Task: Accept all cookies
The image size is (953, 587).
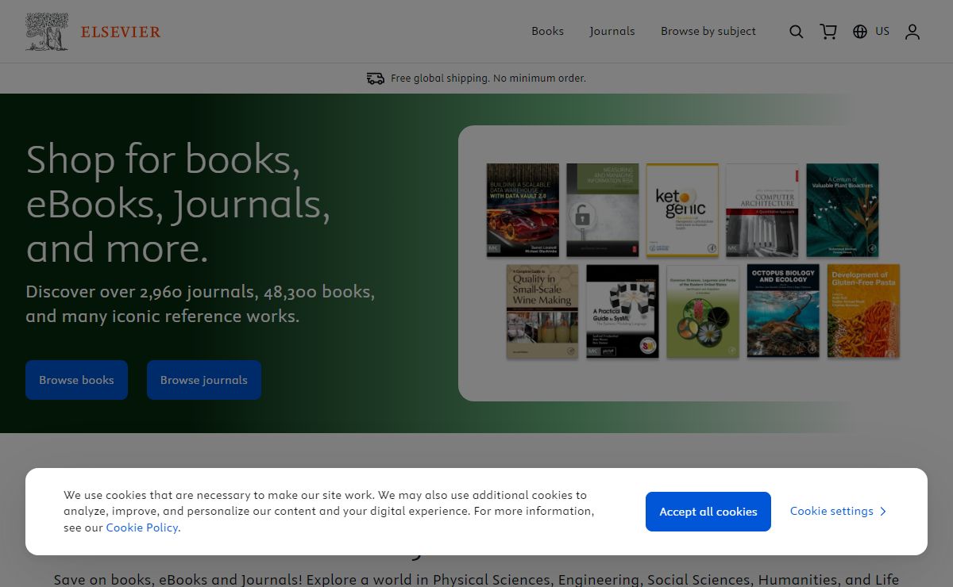Action: click(708, 512)
